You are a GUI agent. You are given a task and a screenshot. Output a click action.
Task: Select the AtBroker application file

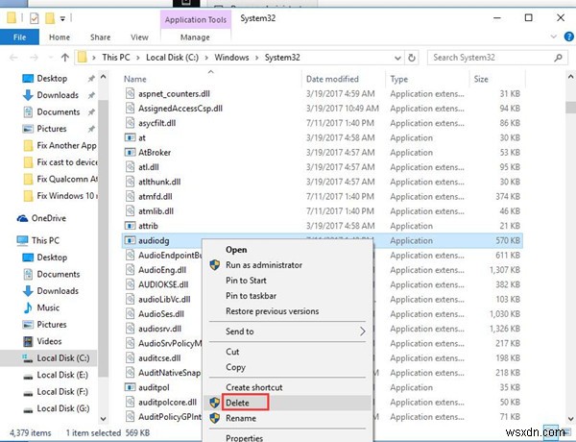[x=155, y=153]
